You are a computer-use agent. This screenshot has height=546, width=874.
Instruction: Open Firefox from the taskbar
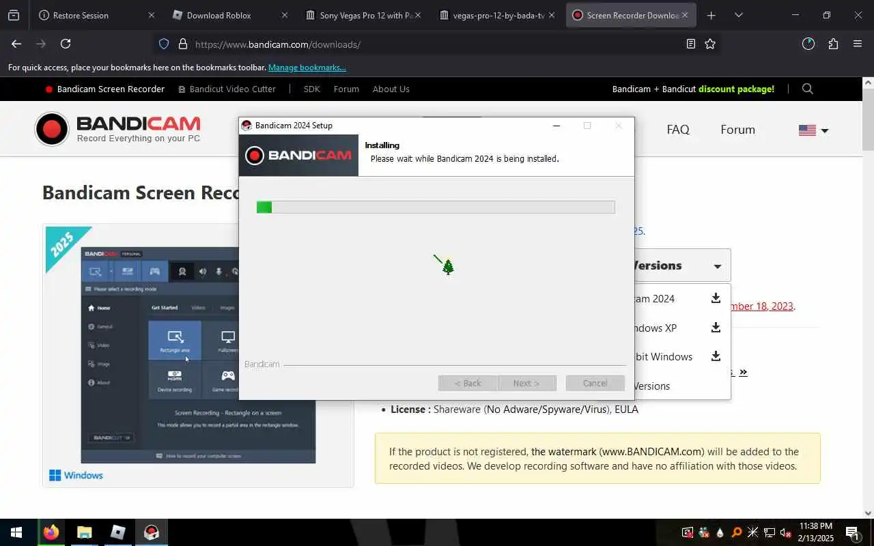(51, 532)
